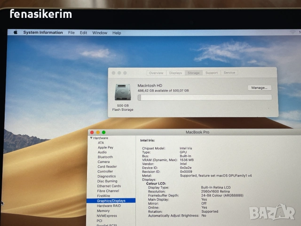
Task: Select Graphics/Displays in the sidebar
Action: click(x=111, y=201)
